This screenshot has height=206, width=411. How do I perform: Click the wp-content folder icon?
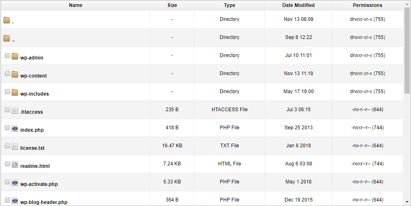click(15, 74)
